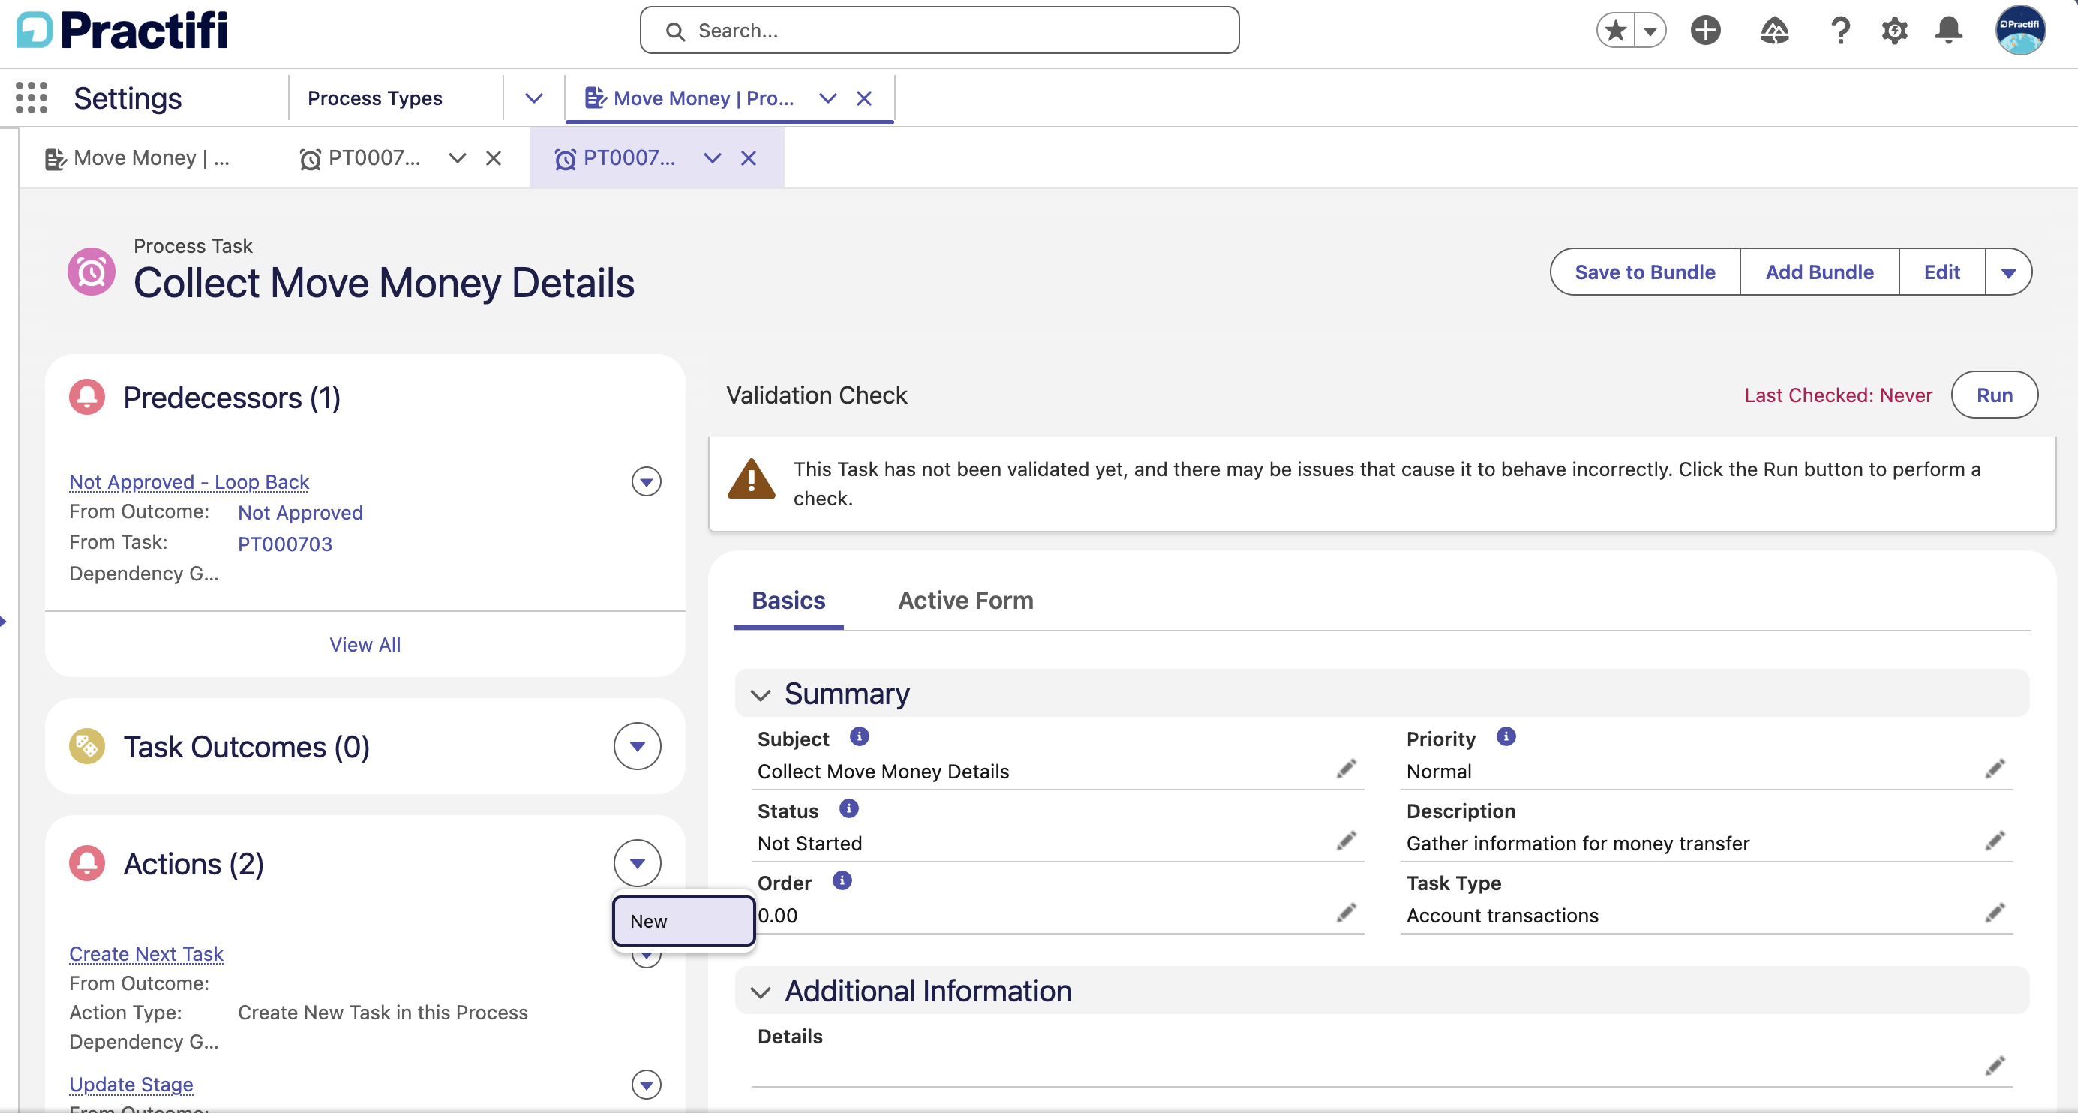Open the Update Stage link
This screenshot has height=1113, width=2078.
[x=131, y=1084]
